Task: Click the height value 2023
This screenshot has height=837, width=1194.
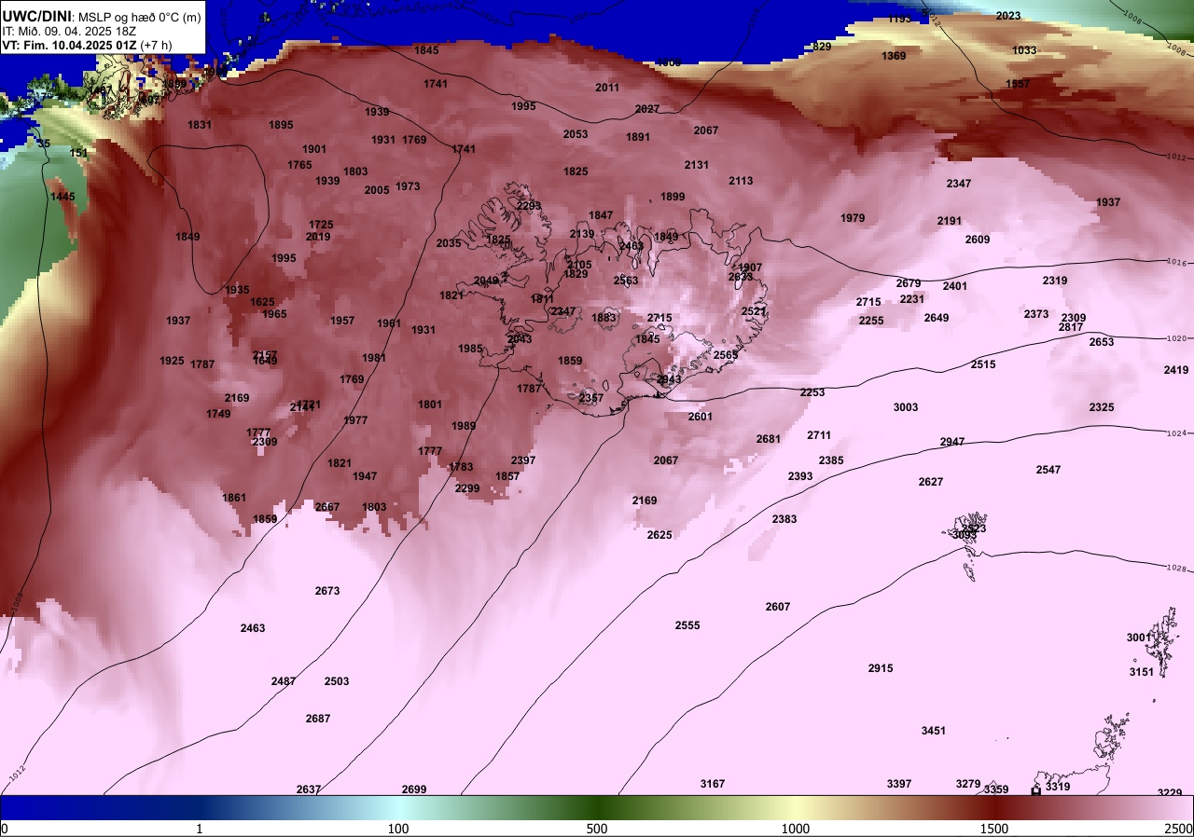Action: (1008, 16)
